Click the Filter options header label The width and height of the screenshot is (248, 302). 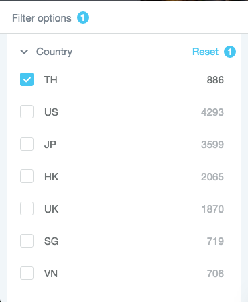(x=42, y=18)
